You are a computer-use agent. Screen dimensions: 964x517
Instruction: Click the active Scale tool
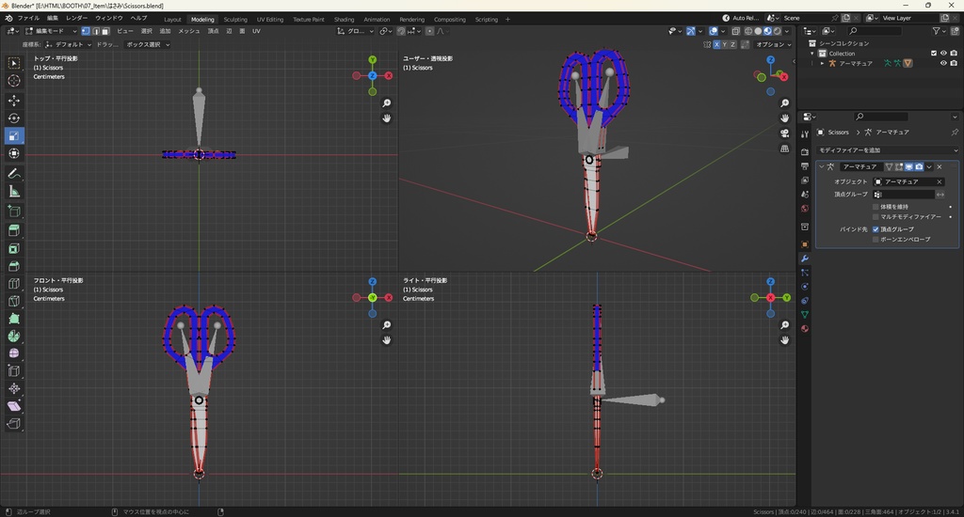tap(14, 136)
